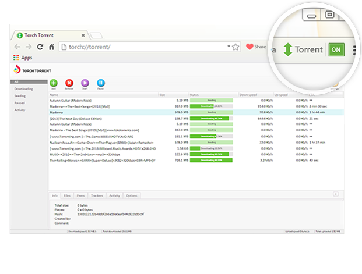Show Paused torrents in sidebar
The height and width of the screenshot is (274, 362).
19,103
